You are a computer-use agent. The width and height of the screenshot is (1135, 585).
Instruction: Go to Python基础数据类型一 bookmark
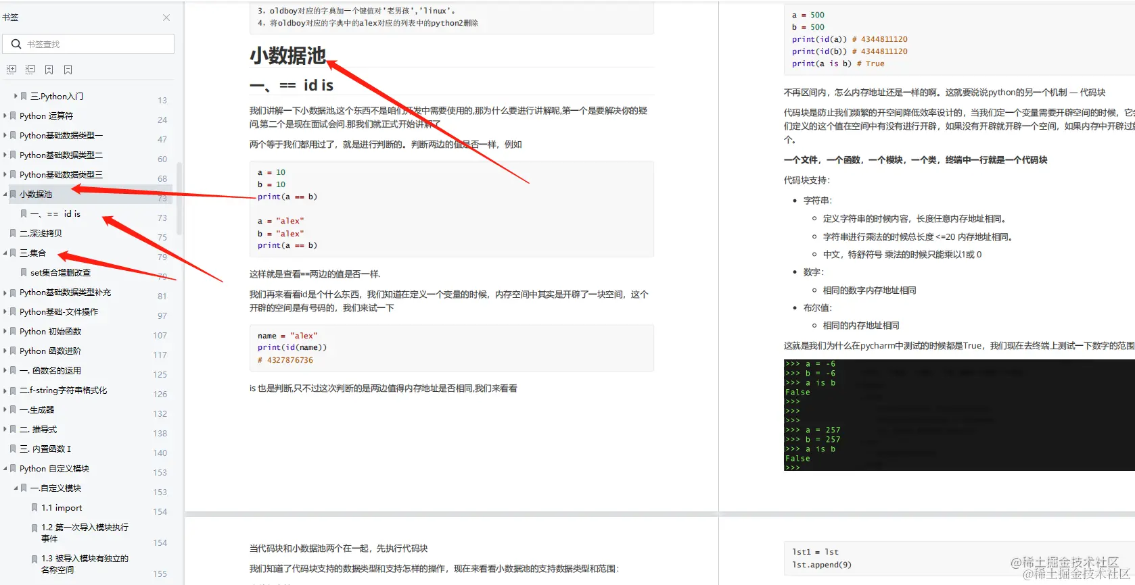(x=61, y=135)
